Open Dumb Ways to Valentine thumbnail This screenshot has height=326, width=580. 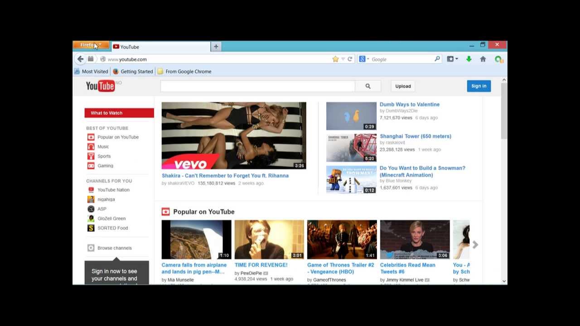[351, 116]
